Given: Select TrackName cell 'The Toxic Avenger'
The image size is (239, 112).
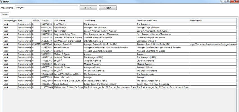Looking at the screenshot, I should pos(110,74).
